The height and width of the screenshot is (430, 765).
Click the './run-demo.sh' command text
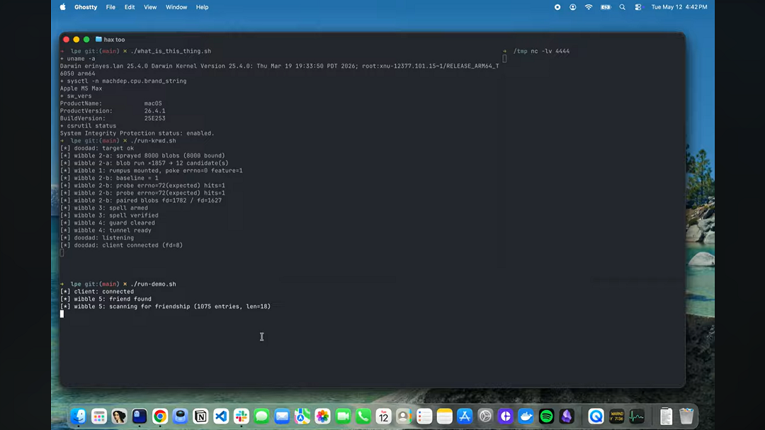tap(153, 284)
